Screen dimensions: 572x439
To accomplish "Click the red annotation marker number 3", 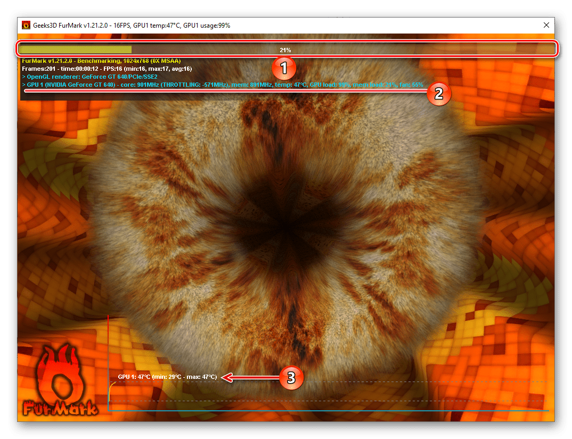I will coord(291,378).
